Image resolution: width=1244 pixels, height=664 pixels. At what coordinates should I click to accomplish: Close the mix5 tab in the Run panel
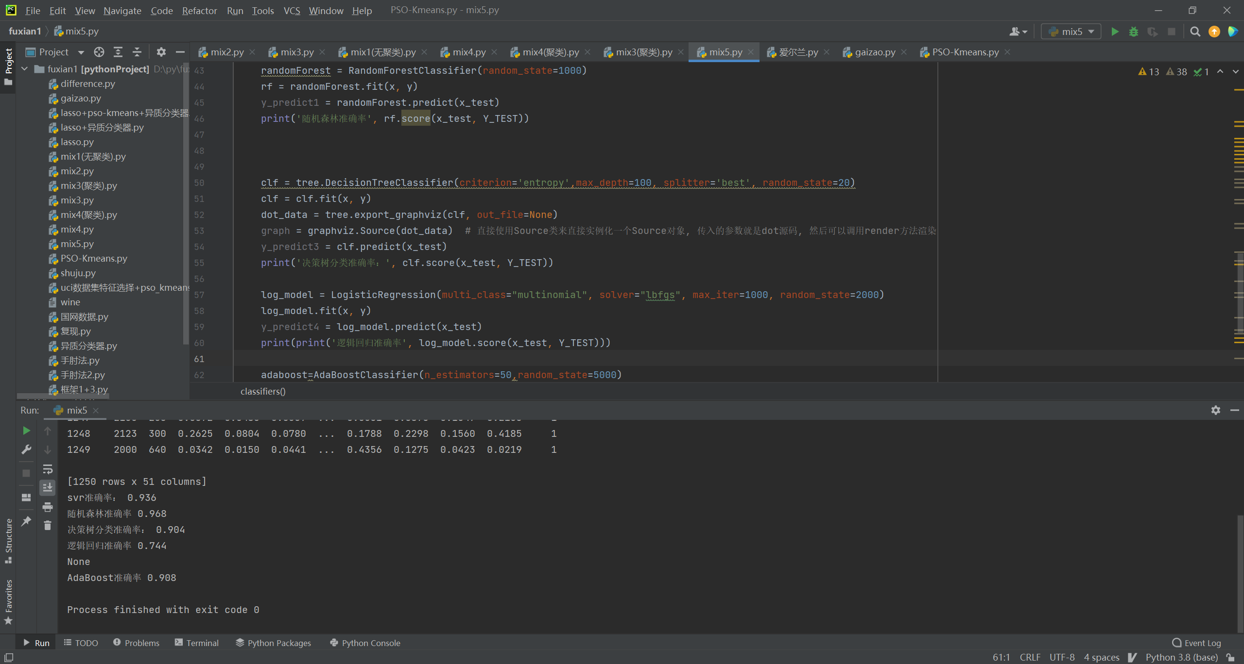(x=96, y=411)
